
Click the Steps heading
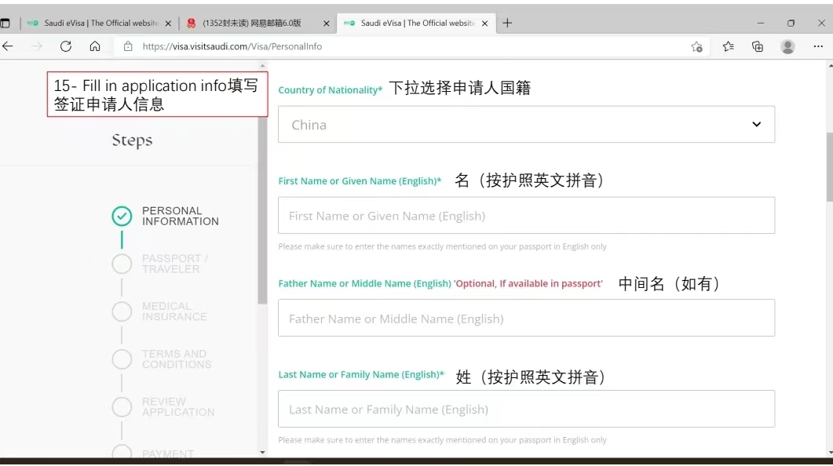pyautogui.click(x=132, y=140)
